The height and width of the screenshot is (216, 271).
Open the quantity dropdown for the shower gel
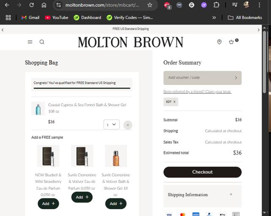click(111, 124)
